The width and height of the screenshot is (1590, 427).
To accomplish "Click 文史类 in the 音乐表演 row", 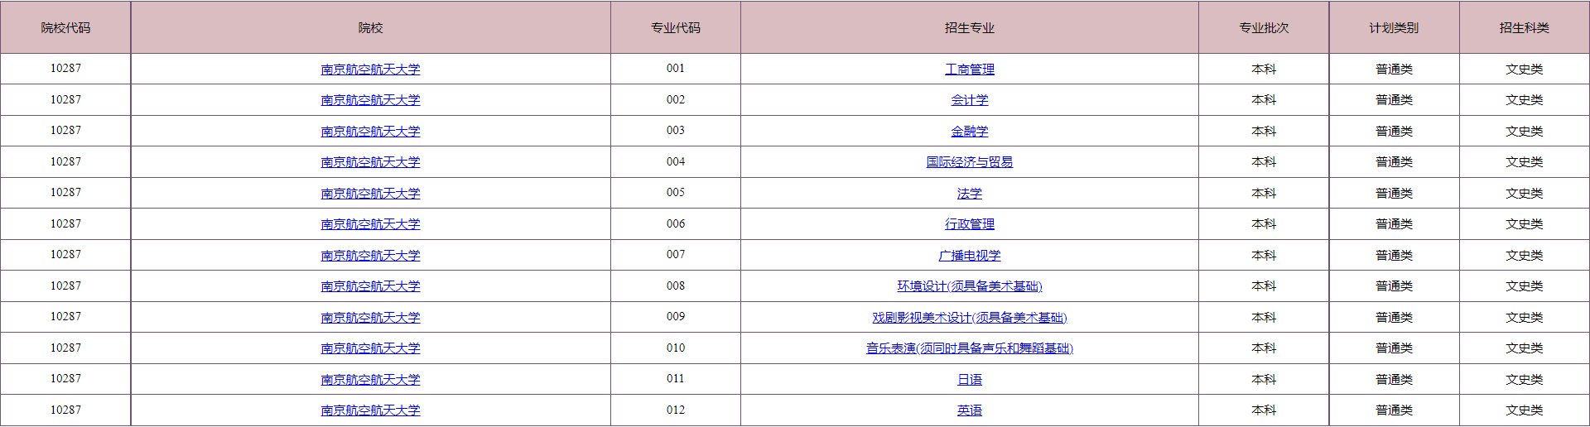I will (x=1524, y=348).
